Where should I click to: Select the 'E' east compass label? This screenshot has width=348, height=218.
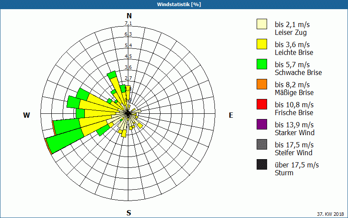231,115
